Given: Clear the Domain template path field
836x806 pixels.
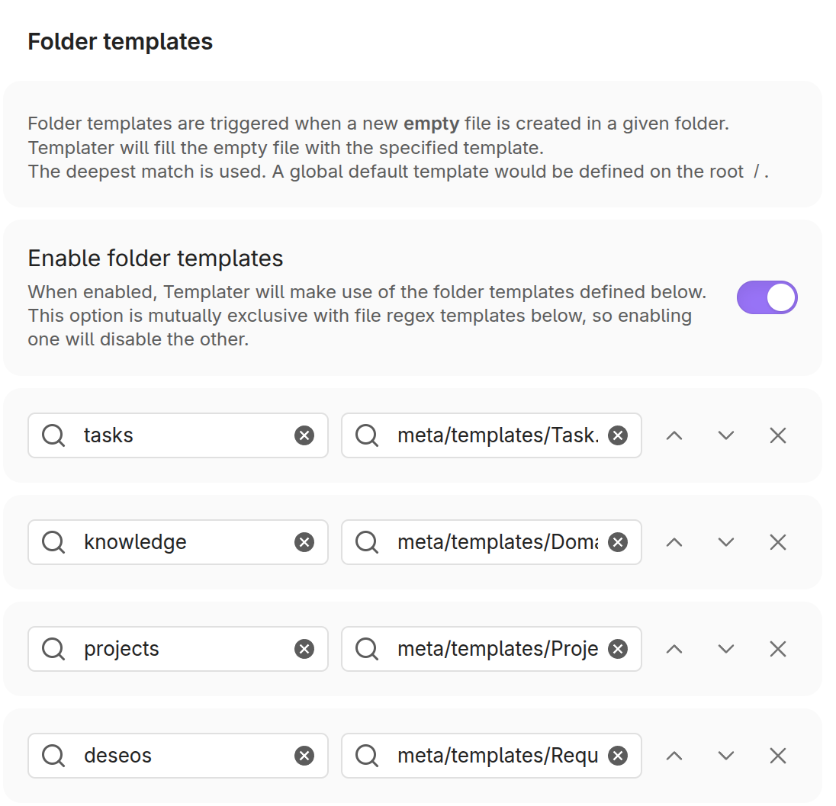Looking at the screenshot, I should coord(618,542).
